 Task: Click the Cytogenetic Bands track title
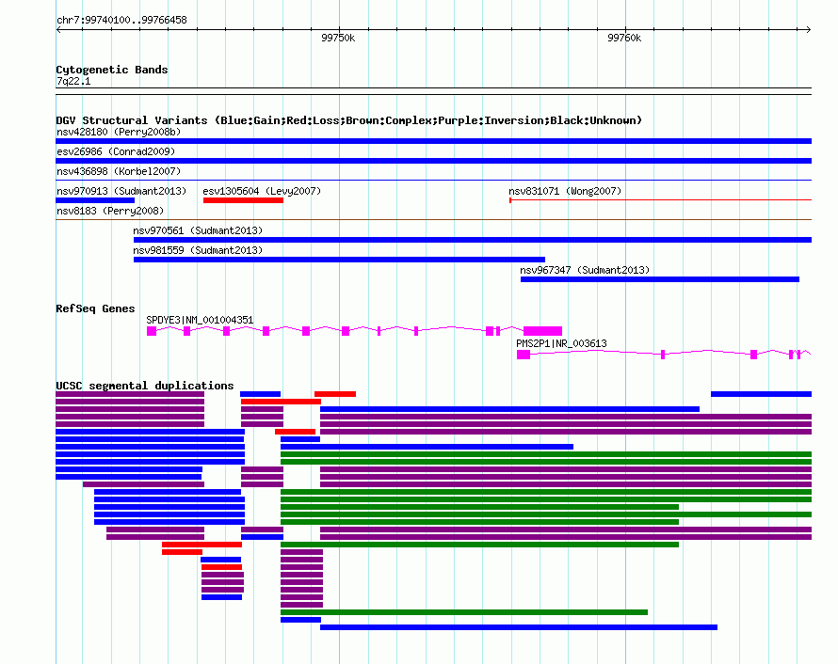[112, 70]
